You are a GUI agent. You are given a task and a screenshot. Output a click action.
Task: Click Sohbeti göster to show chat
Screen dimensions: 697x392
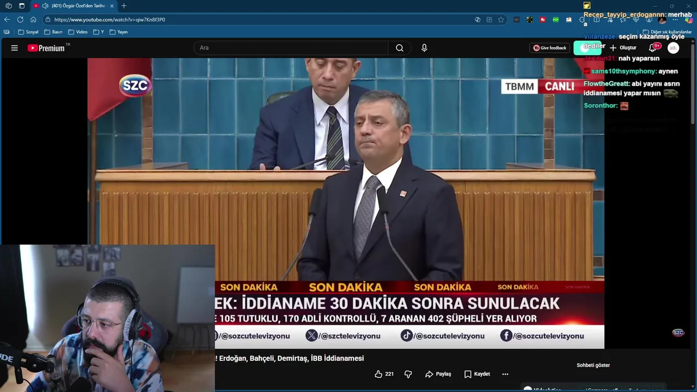click(593, 365)
